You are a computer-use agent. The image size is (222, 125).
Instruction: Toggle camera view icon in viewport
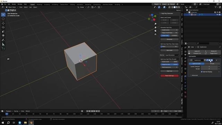[155, 31]
